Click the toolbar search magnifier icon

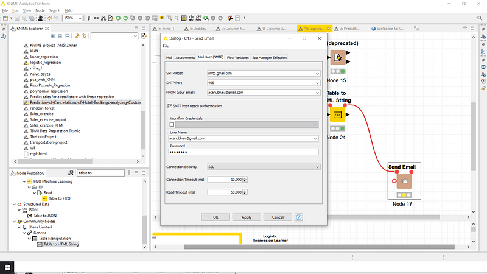click(177, 18)
